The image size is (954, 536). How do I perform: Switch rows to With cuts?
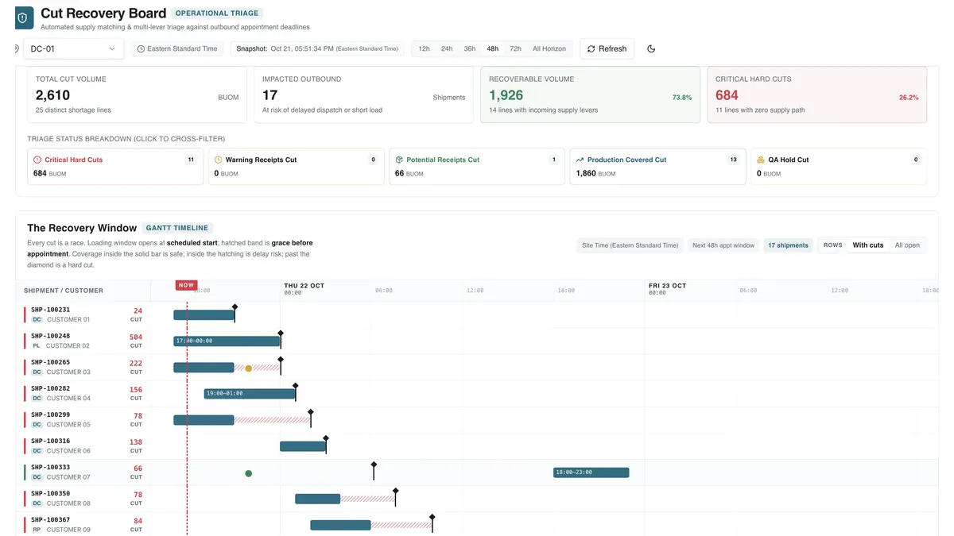tap(868, 245)
